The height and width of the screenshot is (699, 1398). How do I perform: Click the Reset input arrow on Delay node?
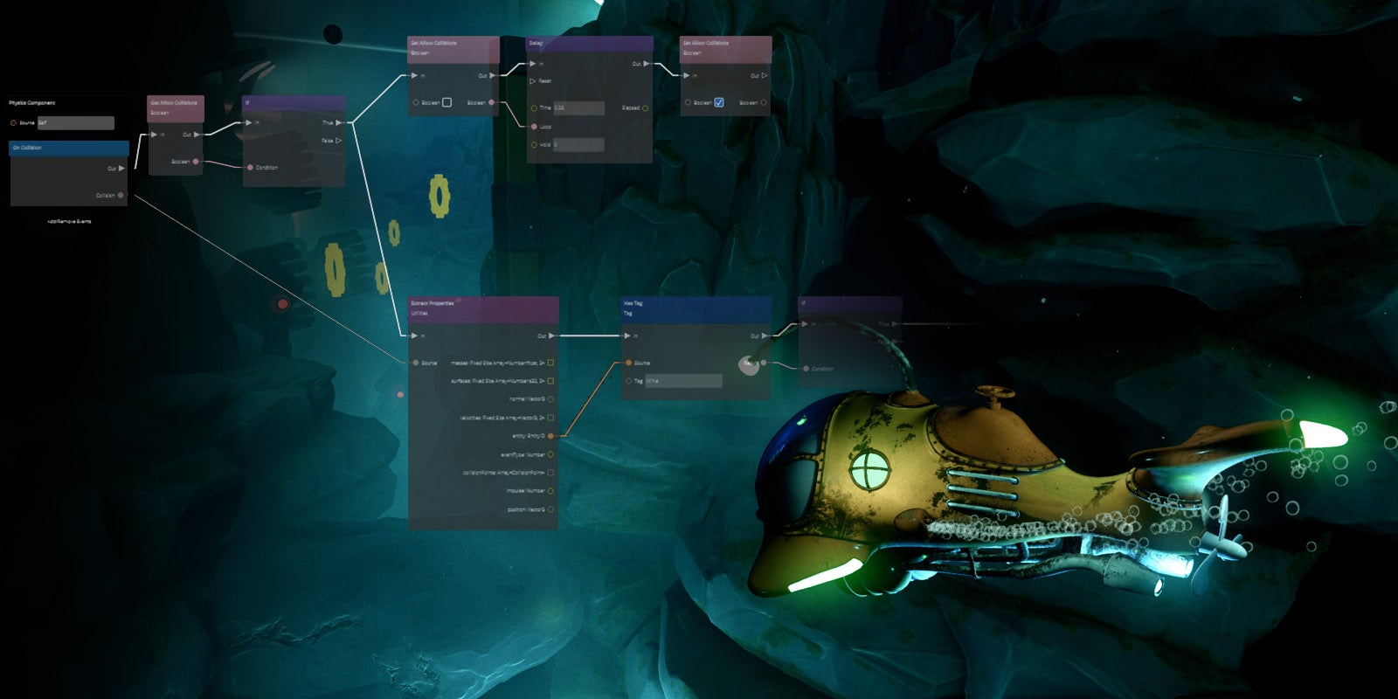(x=533, y=81)
